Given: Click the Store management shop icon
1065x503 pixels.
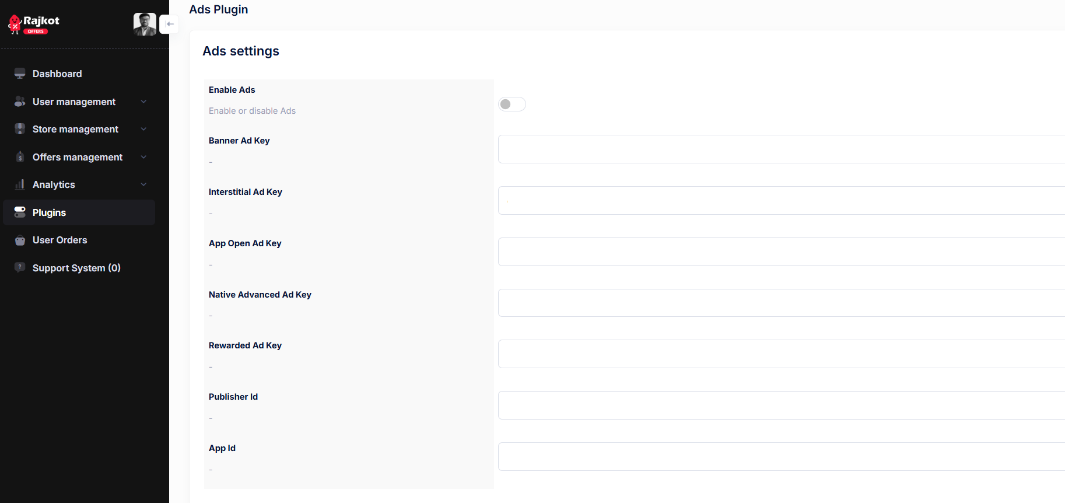Looking at the screenshot, I should coord(20,129).
